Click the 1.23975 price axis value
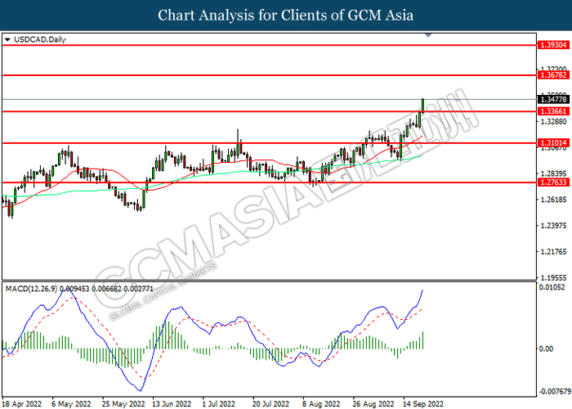The image size is (572, 409). coord(554,225)
